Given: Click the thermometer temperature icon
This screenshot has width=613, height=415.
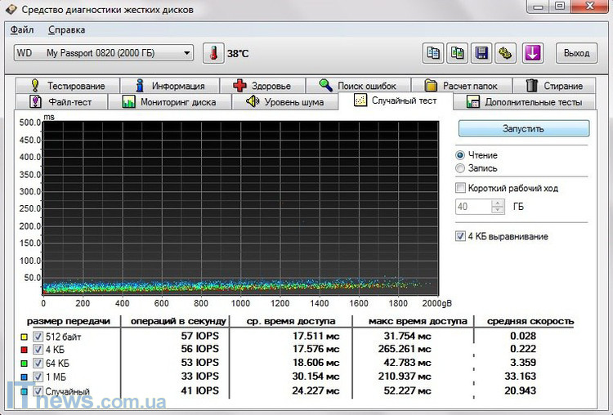Looking at the screenshot, I should pyautogui.click(x=213, y=53).
